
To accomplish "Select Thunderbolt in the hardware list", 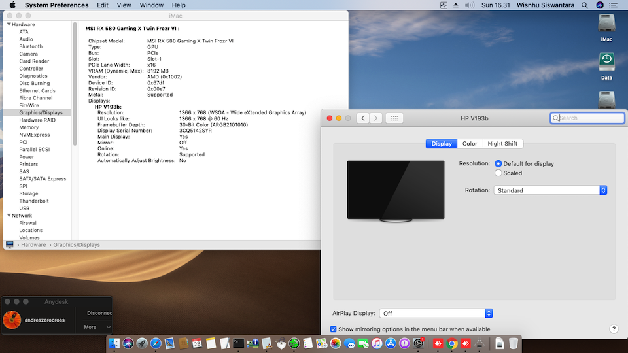I will point(34,201).
